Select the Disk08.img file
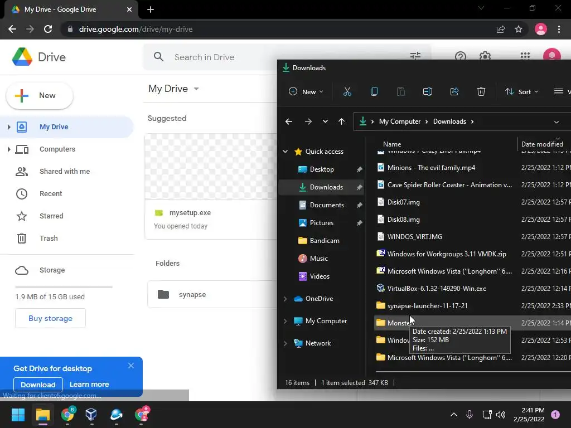Viewport: 571px width, 428px height. click(403, 220)
